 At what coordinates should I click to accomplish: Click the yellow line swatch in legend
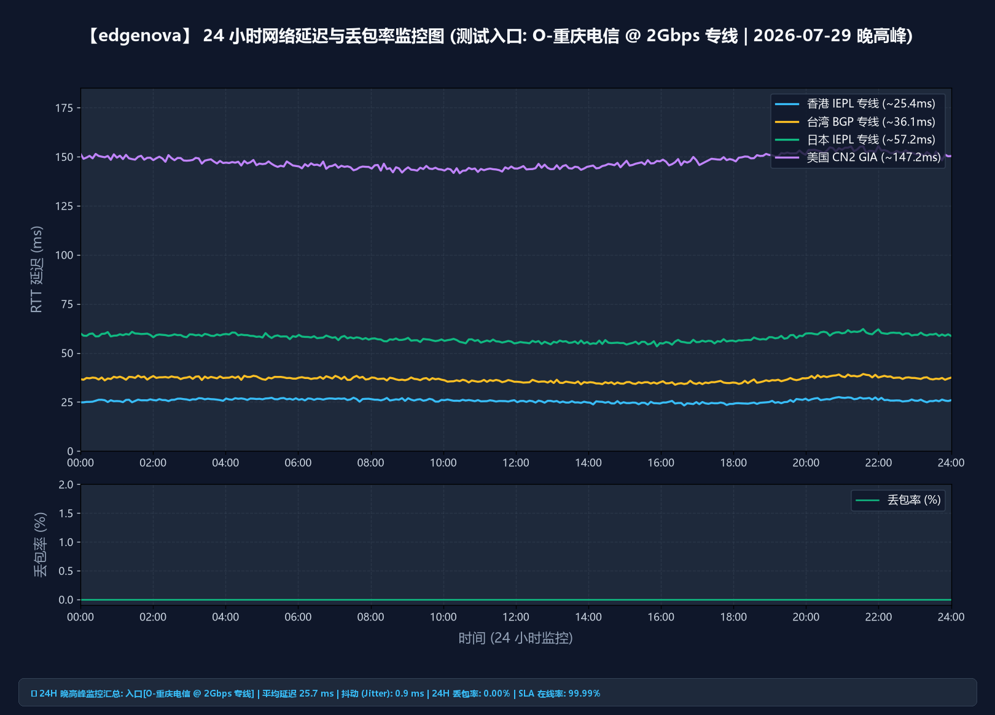(787, 122)
